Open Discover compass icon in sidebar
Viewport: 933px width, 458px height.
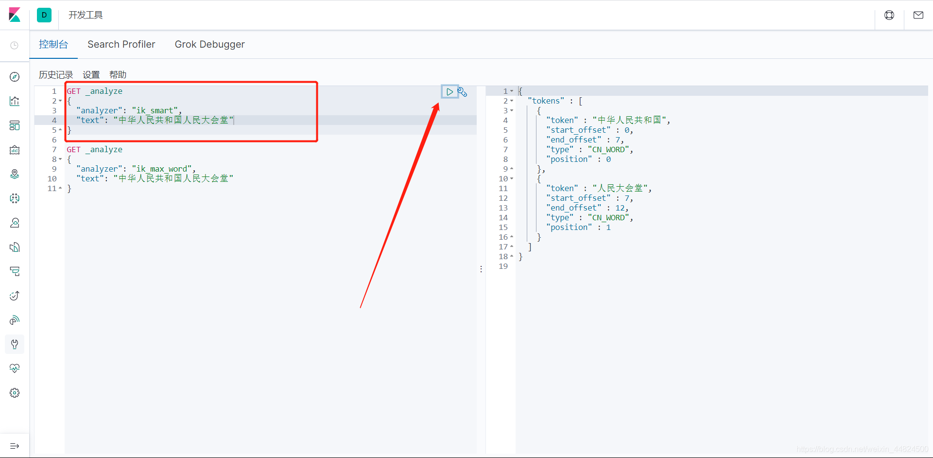[15, 77]
